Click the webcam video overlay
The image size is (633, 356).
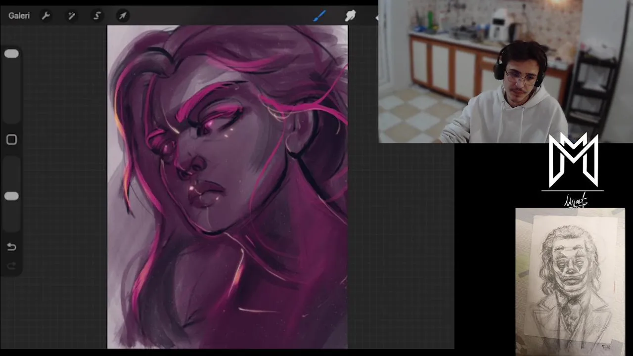(x=505, y=72)
